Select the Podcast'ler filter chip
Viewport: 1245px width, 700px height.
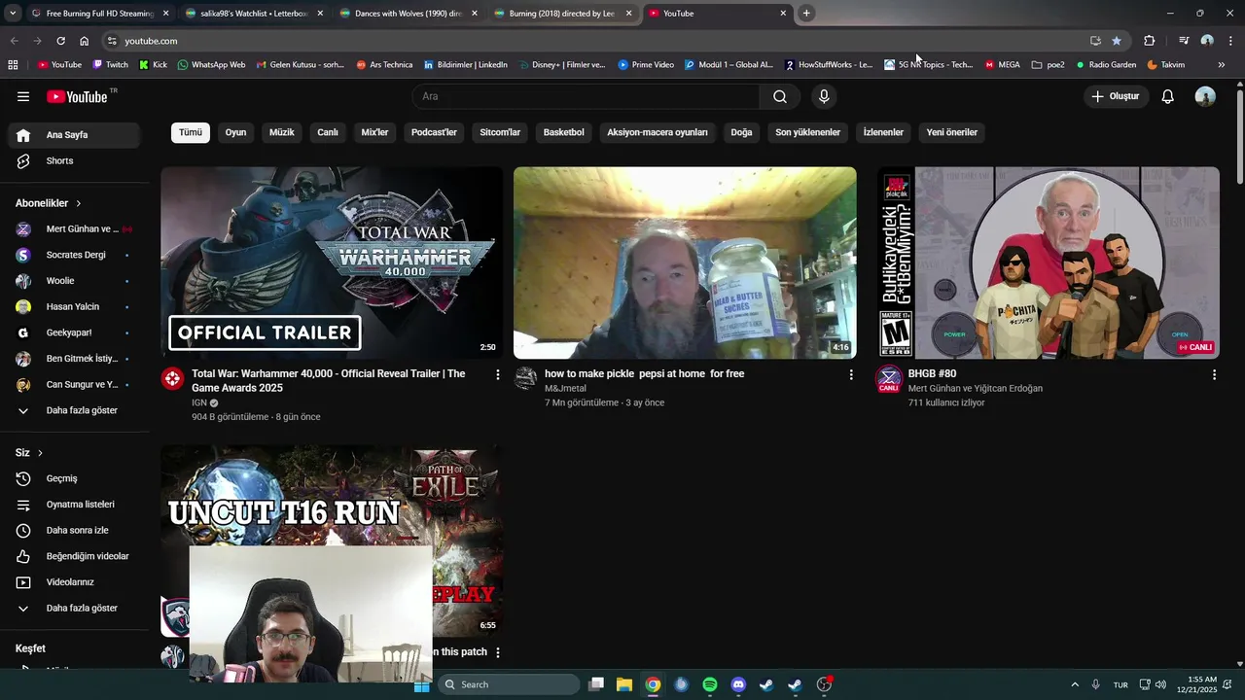(x=434, y=132)
